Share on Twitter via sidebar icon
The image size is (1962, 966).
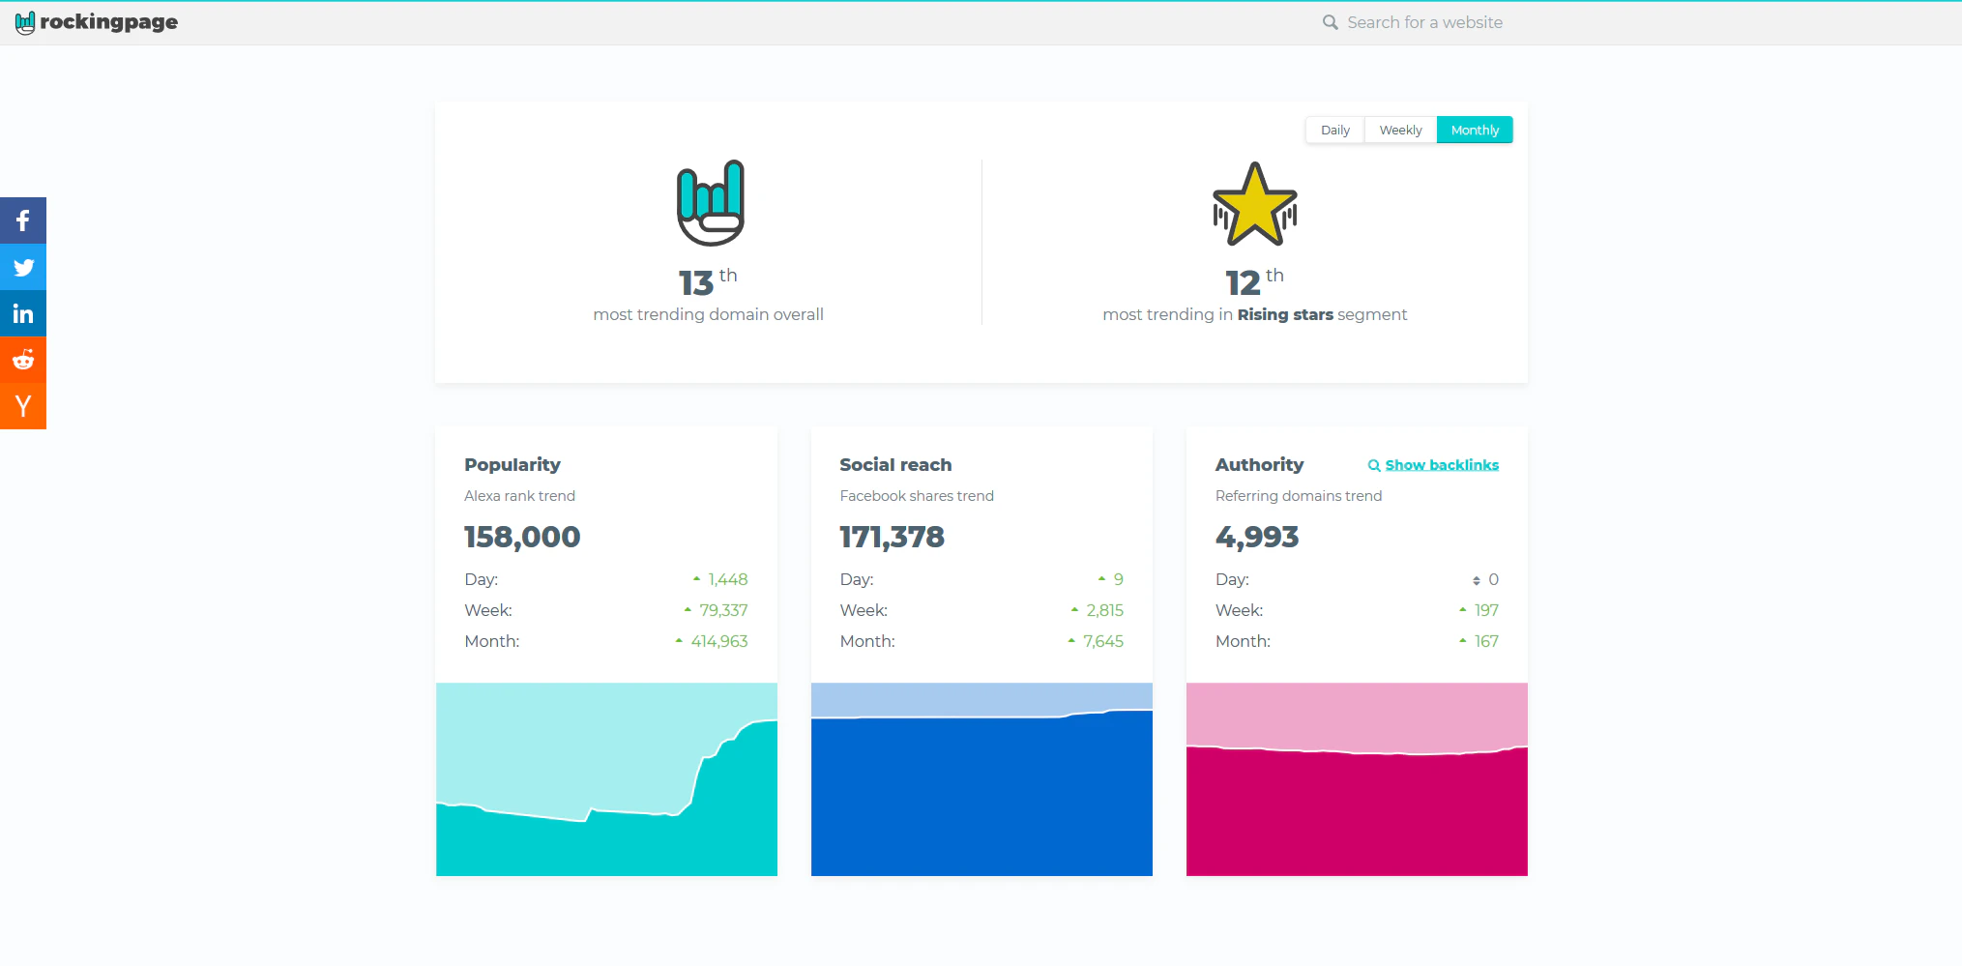click(x=23, y=267)
